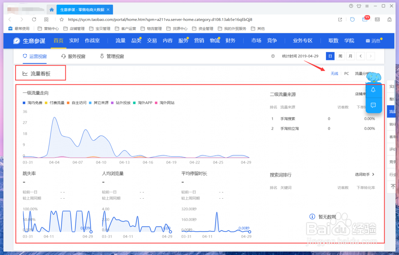
Task: Select the 月 period toggle
Action: [350, 56]
